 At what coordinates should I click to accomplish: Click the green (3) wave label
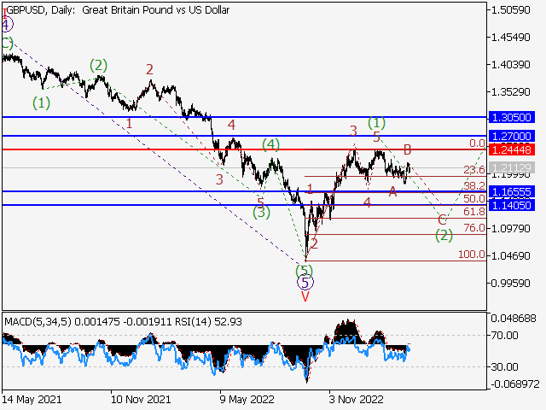pyautogui.click(x=262, y=212)
